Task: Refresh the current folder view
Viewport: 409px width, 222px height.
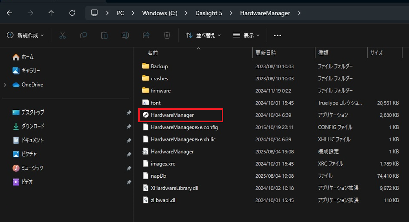Action: click(72, 13)
